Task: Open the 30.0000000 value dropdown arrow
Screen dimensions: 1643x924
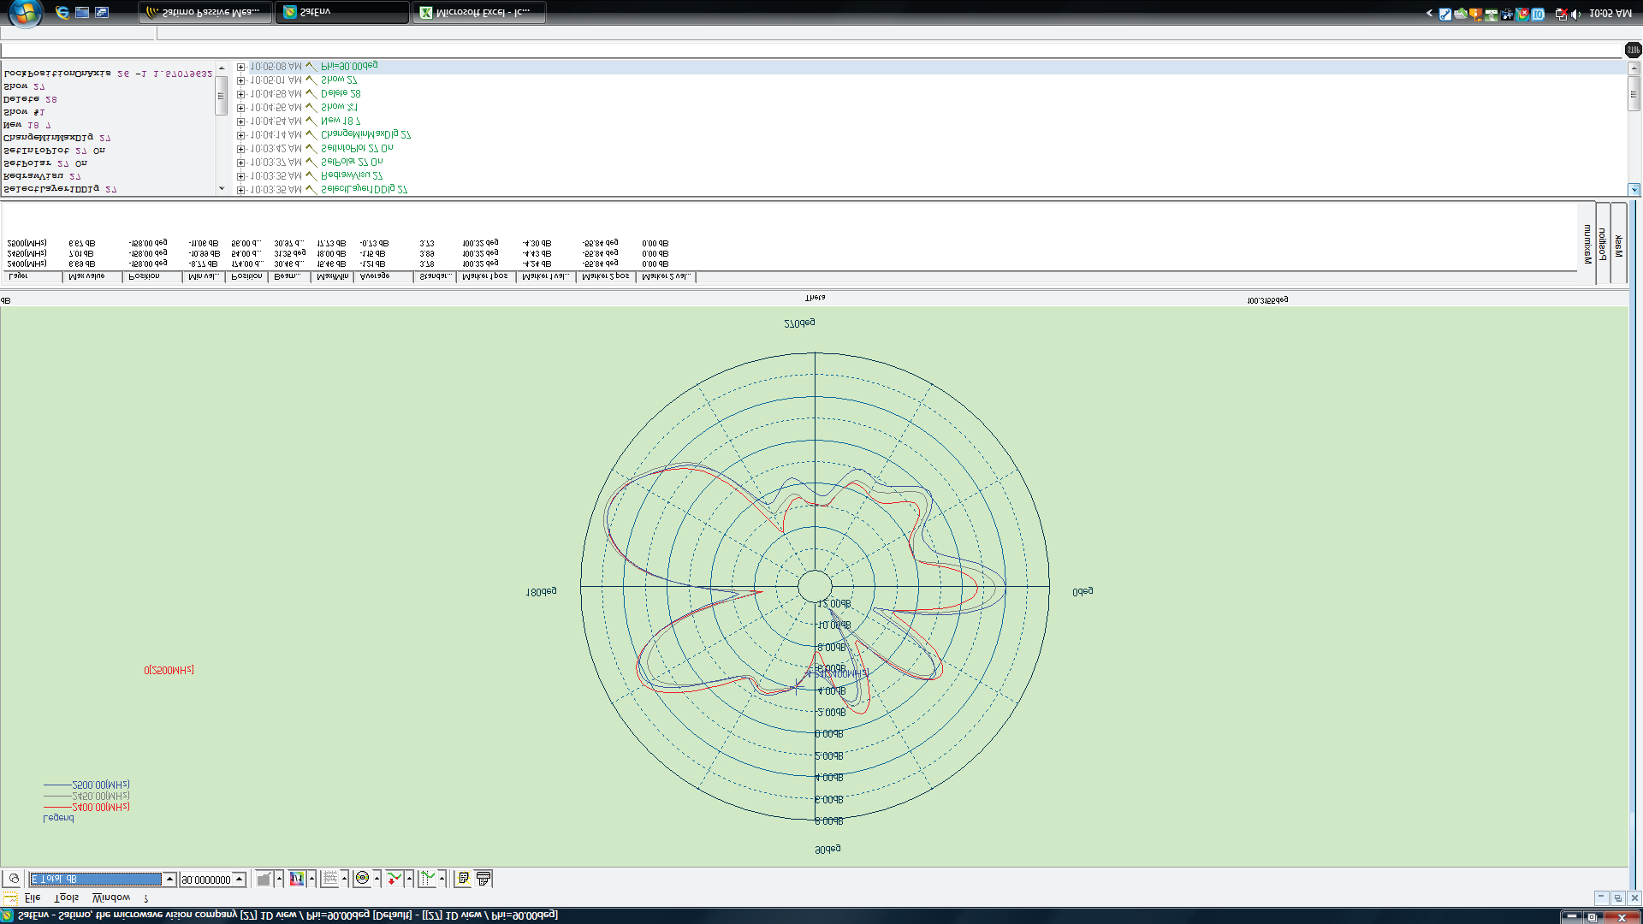Action: 240,880
